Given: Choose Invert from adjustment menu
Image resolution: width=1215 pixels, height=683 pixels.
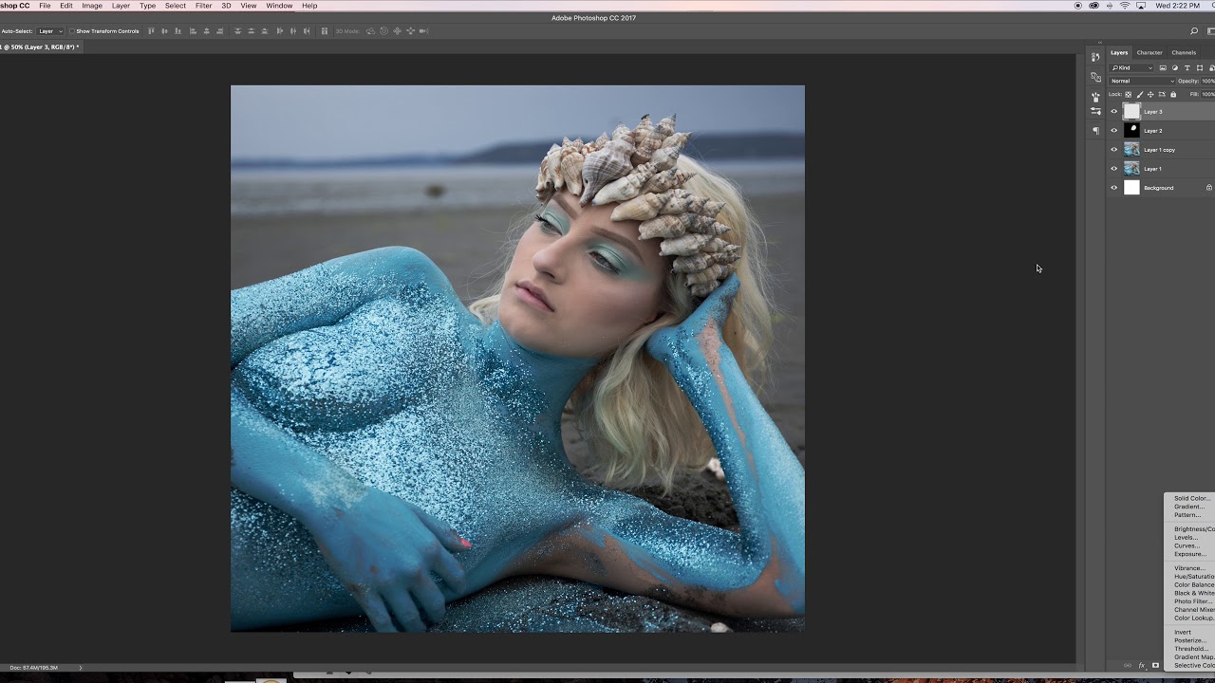Looking at the screenshot, I should [x=1183, y=632].
